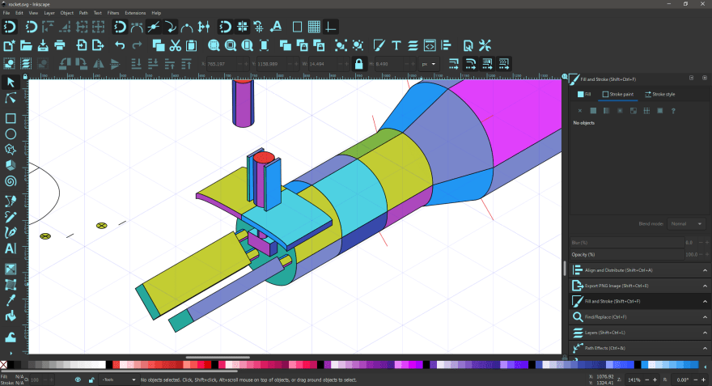The image size is (712, 386).
Task: Select the Paint bucket tool
Action: pyautogui.click(x=11, y=316)
